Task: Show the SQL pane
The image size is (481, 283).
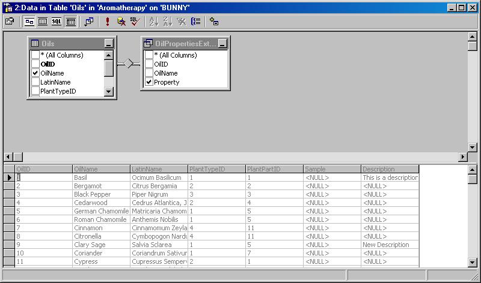Action: point(57,22)
